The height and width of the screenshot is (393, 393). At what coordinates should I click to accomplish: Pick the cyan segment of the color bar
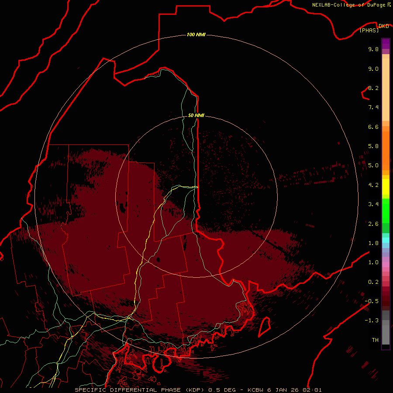pos(386,240)
